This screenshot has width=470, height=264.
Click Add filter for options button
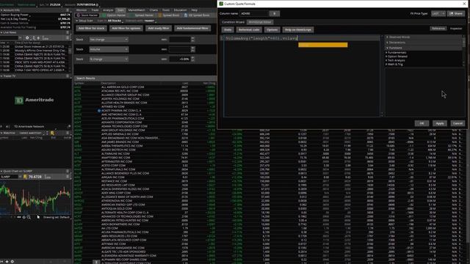[126, 29]
